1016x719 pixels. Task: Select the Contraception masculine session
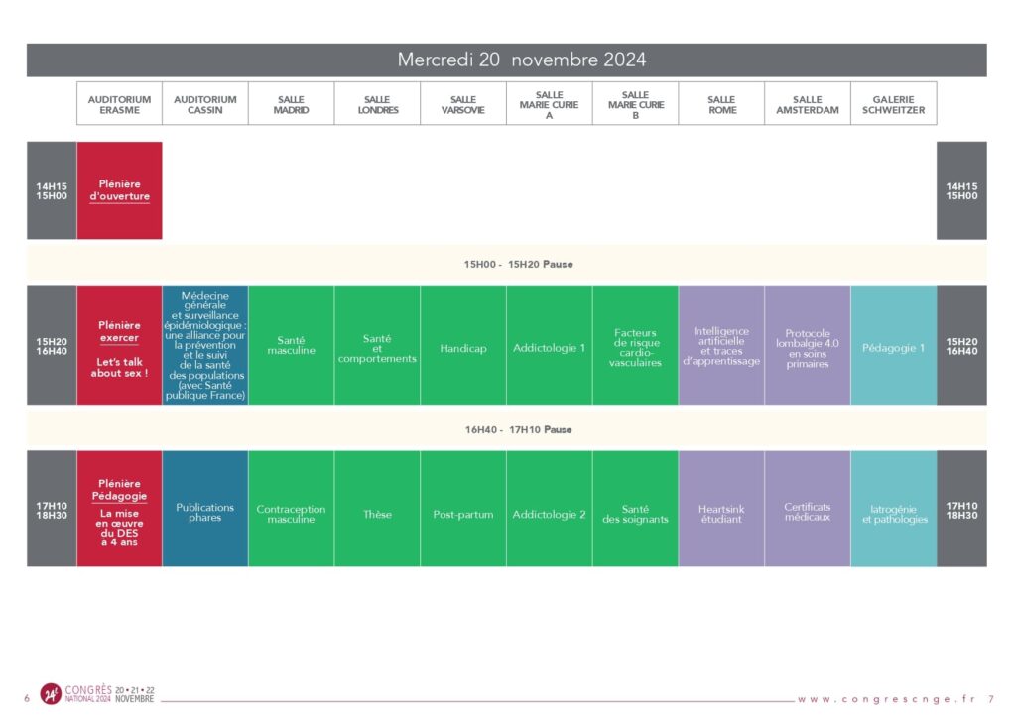[291, 511]
